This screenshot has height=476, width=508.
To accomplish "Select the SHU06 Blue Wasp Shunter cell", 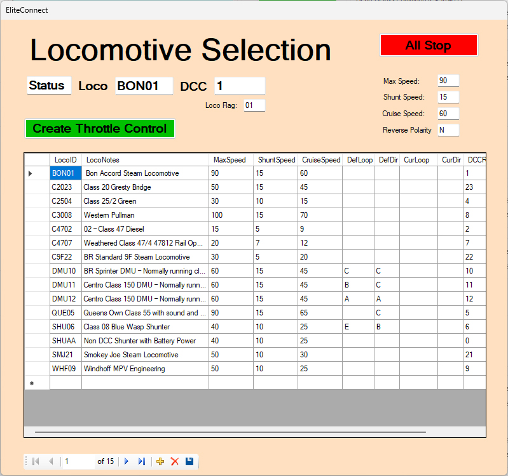I will [x=145, y=327].
